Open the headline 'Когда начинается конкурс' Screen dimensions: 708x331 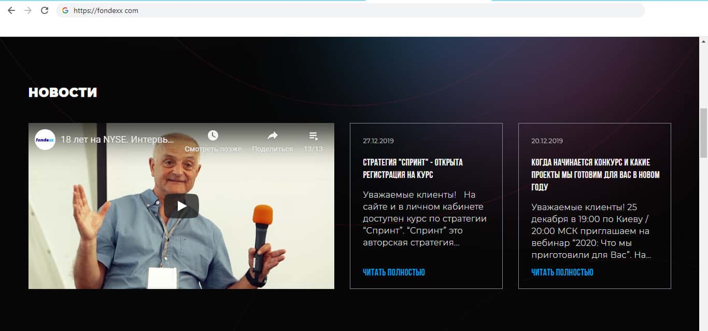[x=596, y=175]
